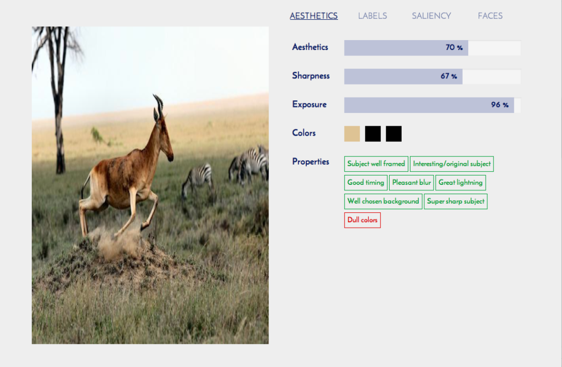Screen dimensions: 562x367
Task: Click the 'Aesthetics' row label
Action: pos(310,47)
